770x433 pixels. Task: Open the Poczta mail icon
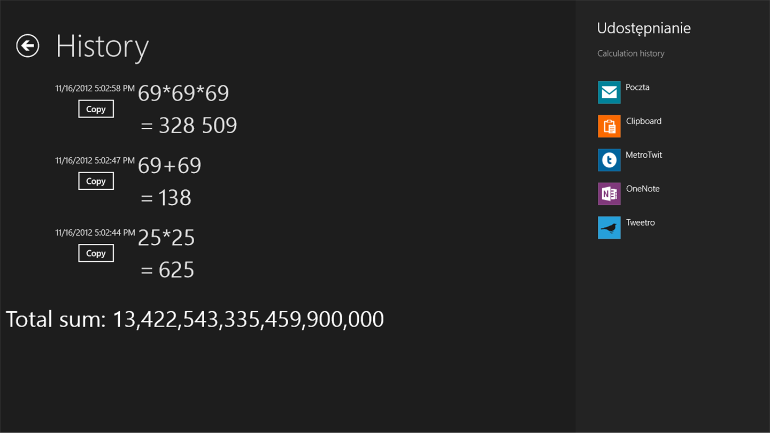[609, 92]
